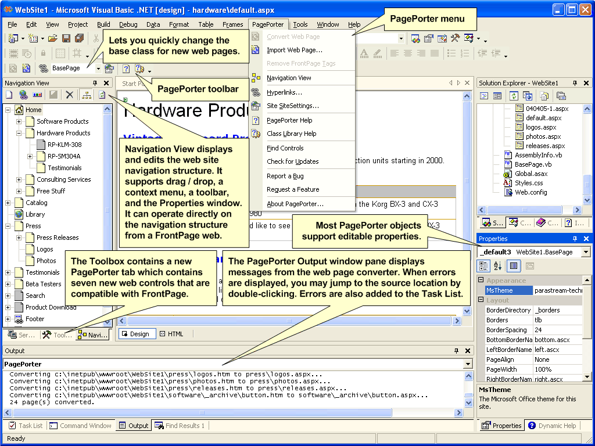
Task: Switch to the Task List tab
Action: coord(26,426)
